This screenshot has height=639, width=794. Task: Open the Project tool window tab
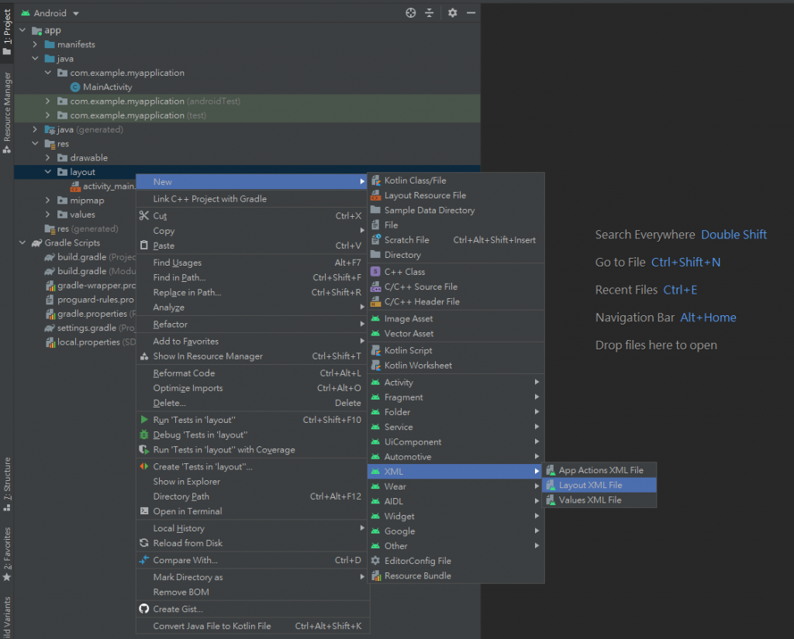point(7,33)
